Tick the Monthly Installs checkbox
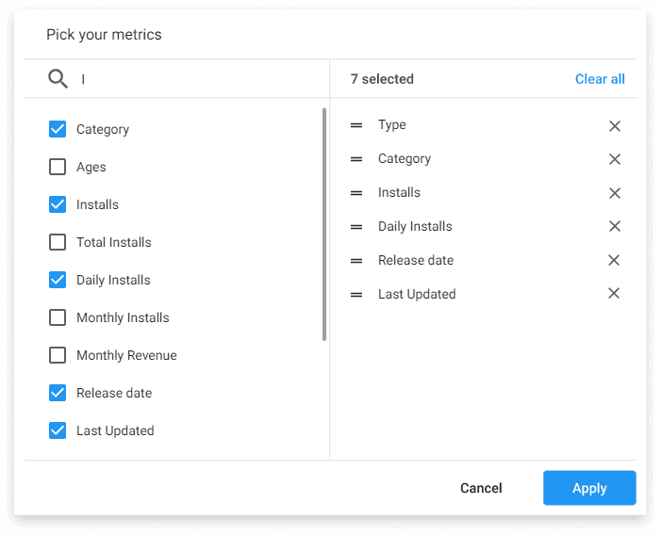 58,317
